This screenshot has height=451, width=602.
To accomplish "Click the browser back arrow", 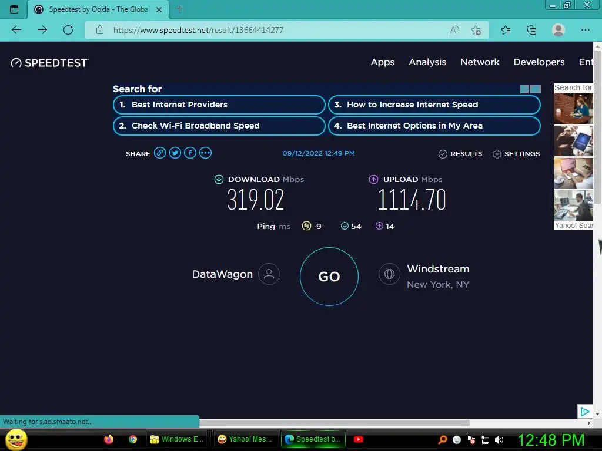I will coord(16,30).
